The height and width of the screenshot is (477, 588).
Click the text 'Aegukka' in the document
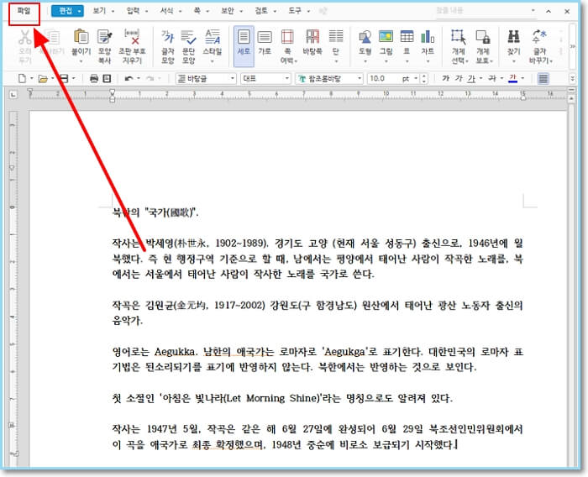pyautogui.click(x=175, y=352)
